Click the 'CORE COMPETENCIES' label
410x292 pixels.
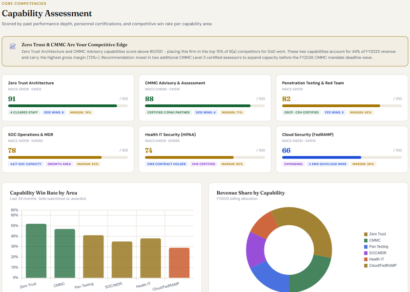(24, 3)
